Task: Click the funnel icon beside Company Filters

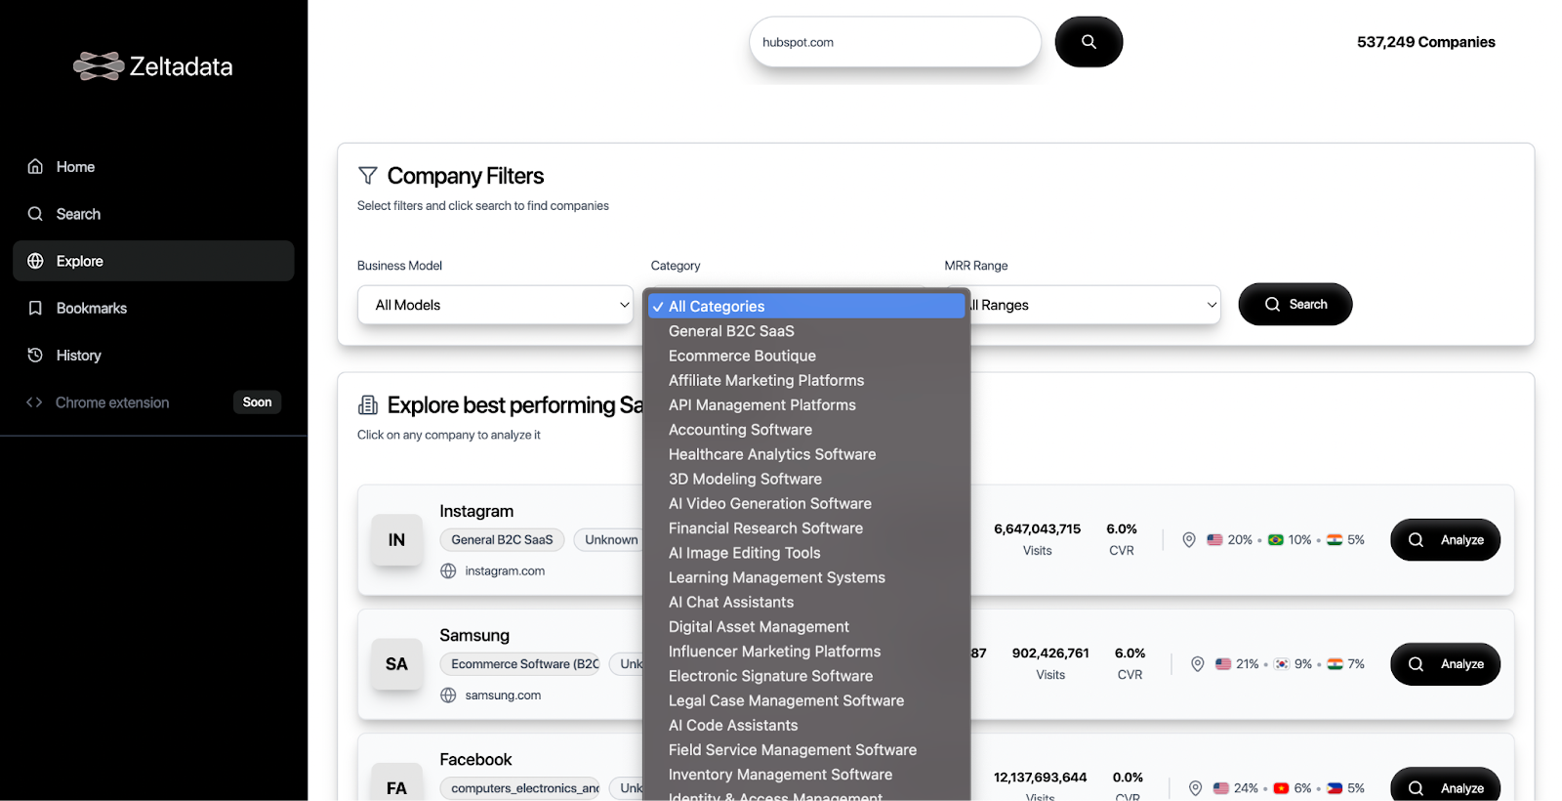Action: (x=368, y=176)
